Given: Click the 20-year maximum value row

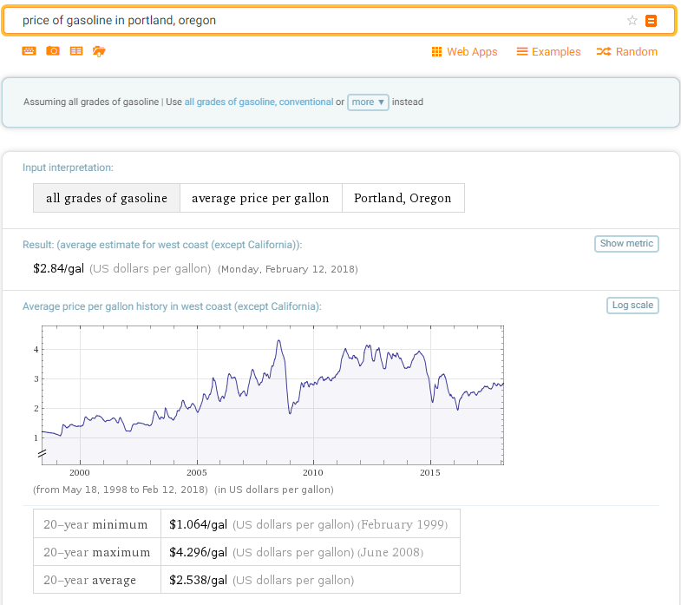Looking at the screenshot, I should tap(246, 552).
